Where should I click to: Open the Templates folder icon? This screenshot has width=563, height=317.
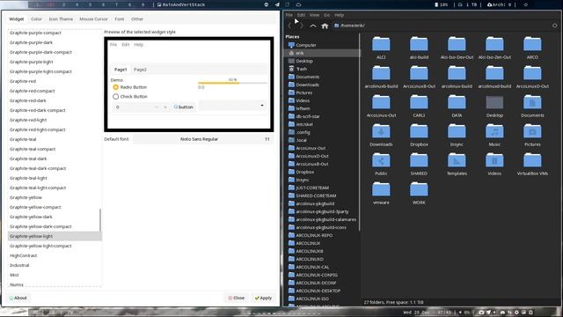click(x=457, y=160)
